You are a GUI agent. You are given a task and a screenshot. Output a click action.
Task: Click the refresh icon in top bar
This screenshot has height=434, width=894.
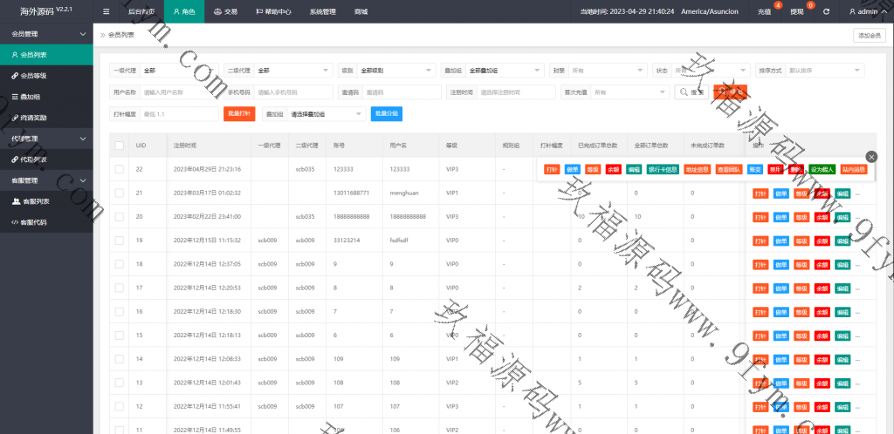click(x=826, y=11)
